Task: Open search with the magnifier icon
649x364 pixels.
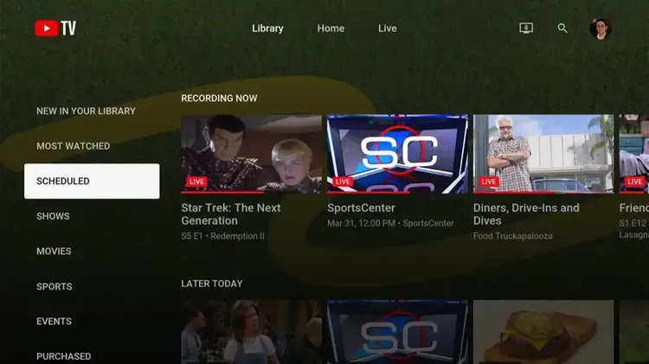Action: coord(562,29)
